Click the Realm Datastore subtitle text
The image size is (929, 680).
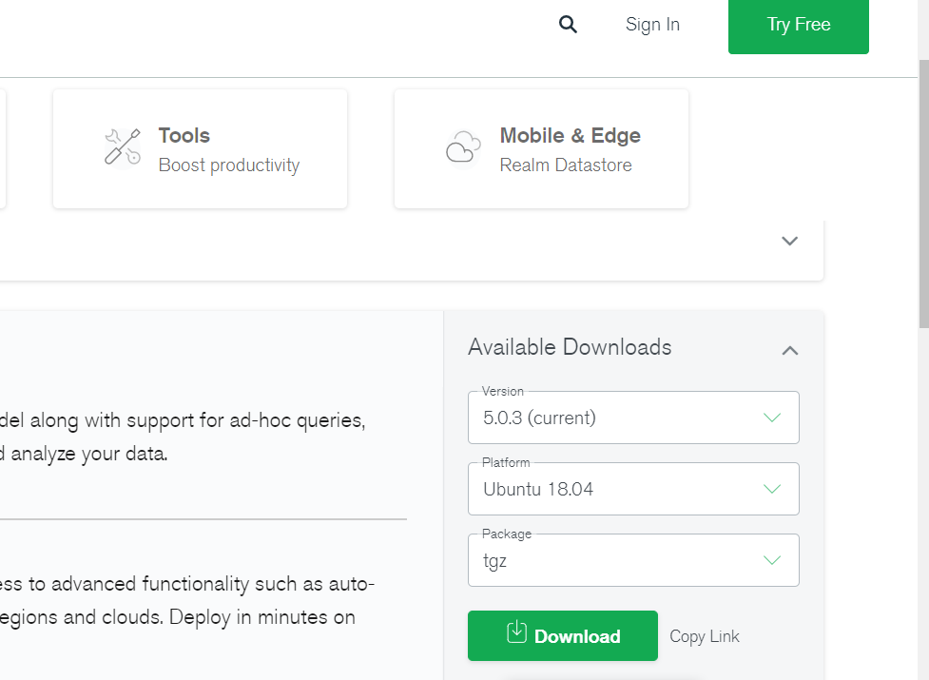click(x=566, y=165)
